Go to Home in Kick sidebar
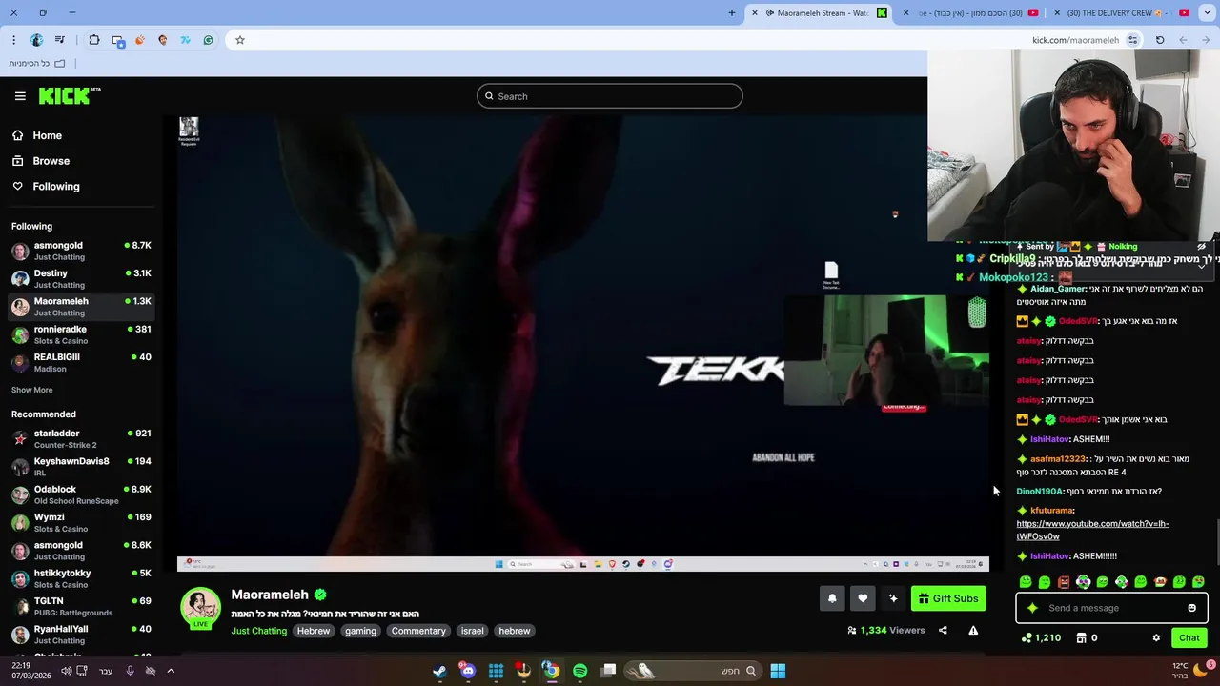Screen dimensions: 1220x686 pyautogui.click(x=37, y=135)
